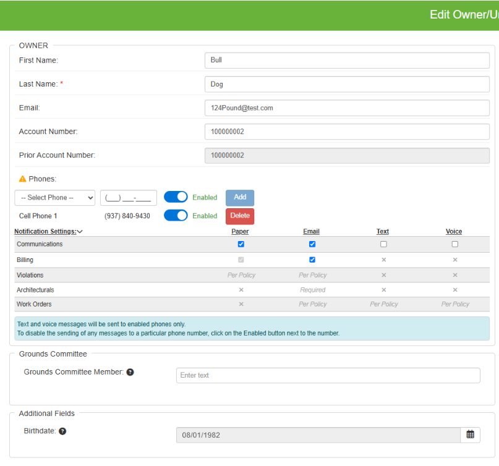
Task: Click the Prior Account Number field
Action: [347, 156]
